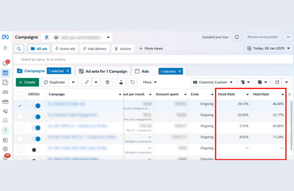Switch to the Ad sets for 1 Campaign tab
Image resolution: width=294 pixels, height=191 pixels.
[x=103, y=71]
